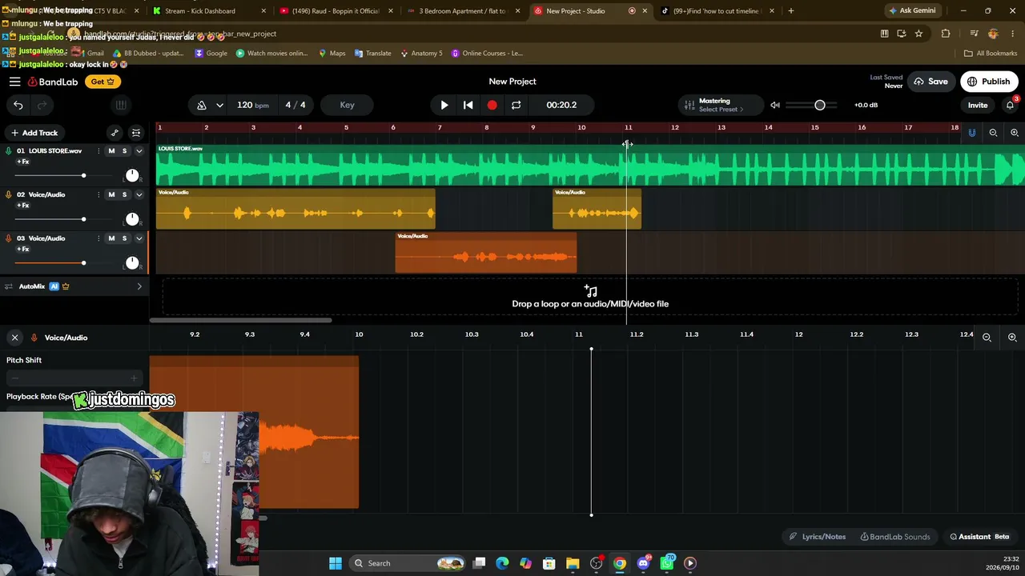The image size is (1025, 576).
Task: Toggle the metronome icon
Action: (202, 105)
